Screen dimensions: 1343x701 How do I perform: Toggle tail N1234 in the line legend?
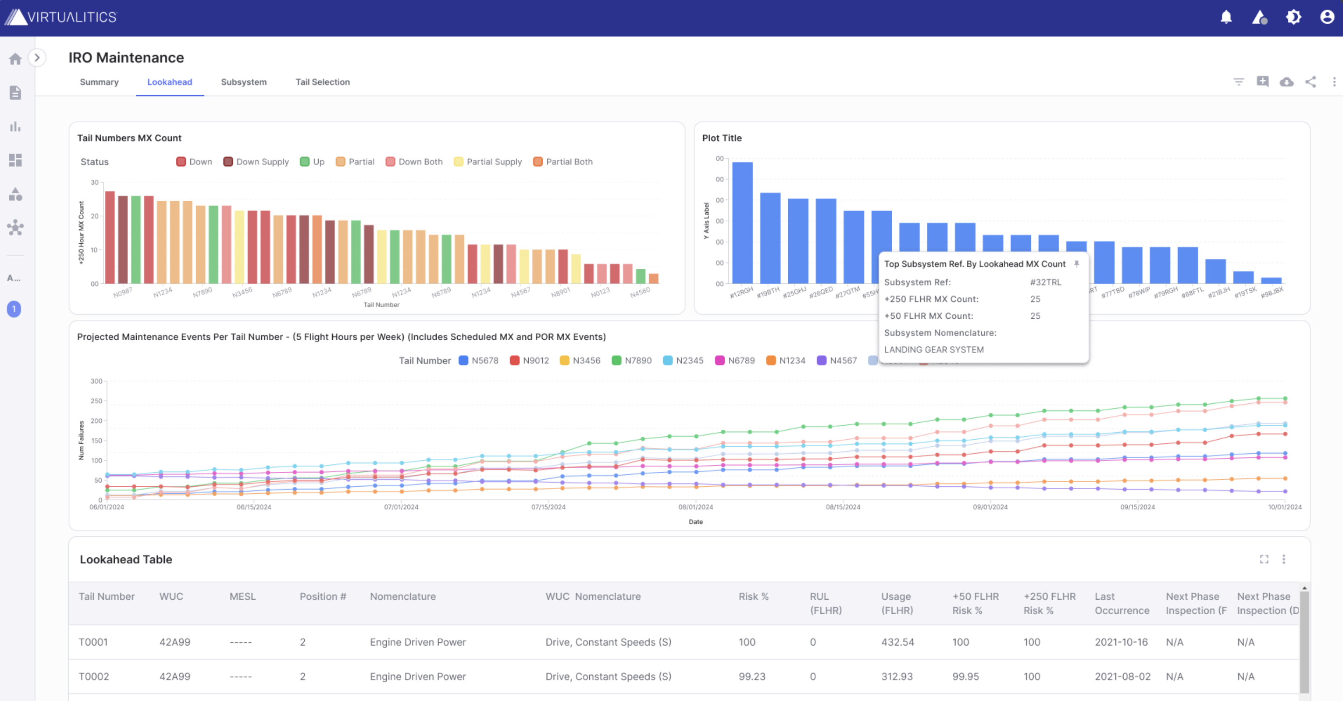coord(786,360)
